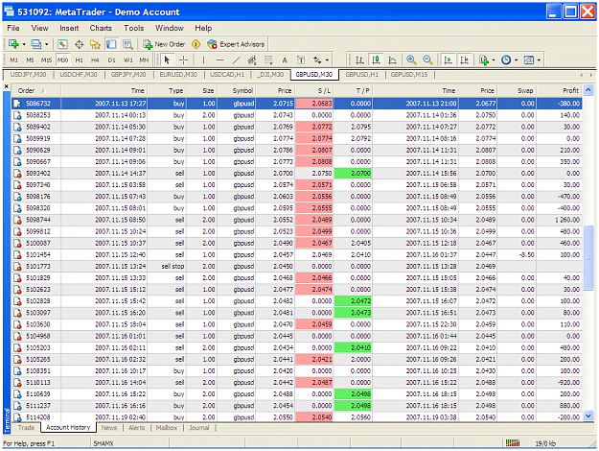This screenshot has width=599, height=451.
Task: Sort by the Symbol column header
Action: [237, 90]
